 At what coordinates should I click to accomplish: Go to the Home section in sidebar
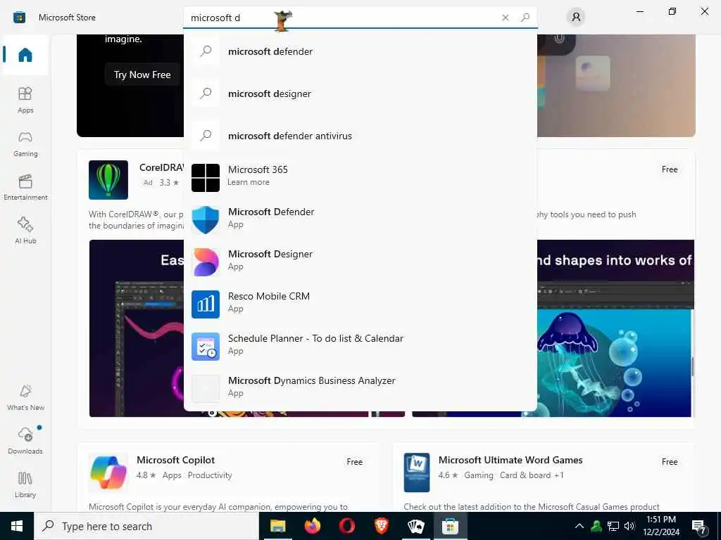pos(25,55)
